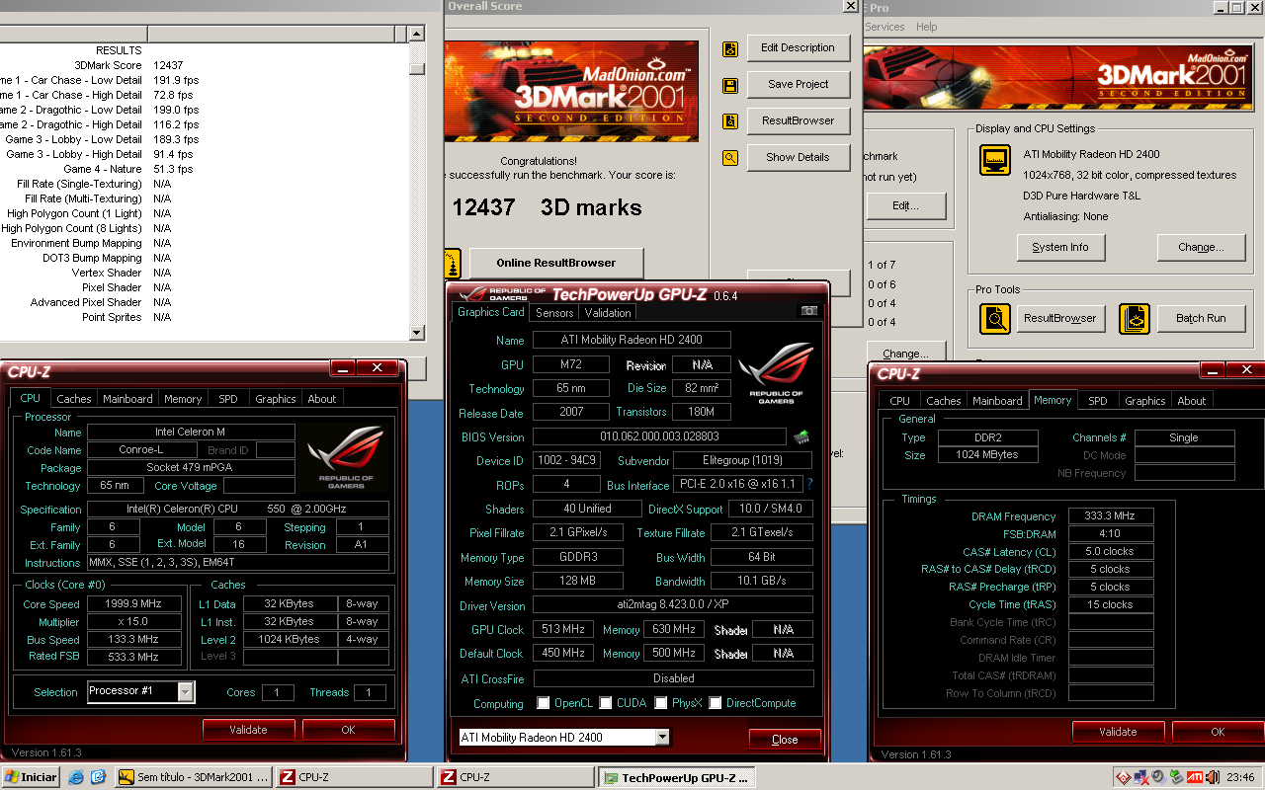Open the Help menu in 3DMark Pro
The image size is (1265, 790).
click(x=926, y=27)
